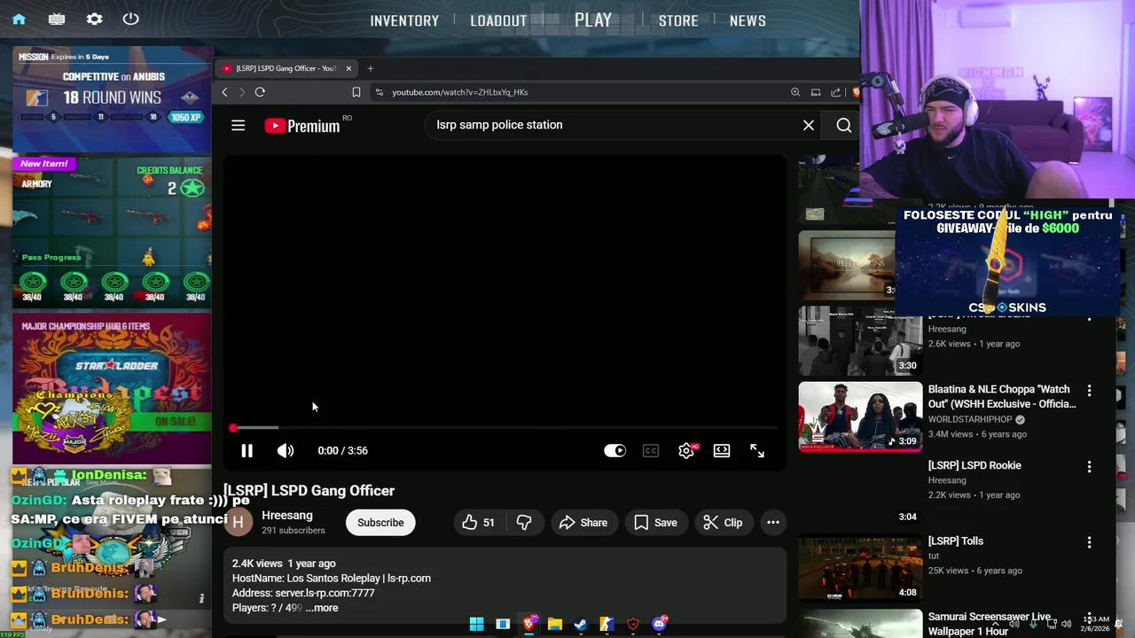Open the INVENTORY tab in CS2
The height and width of the screenshot is (638, 1135).
point(404,20)
